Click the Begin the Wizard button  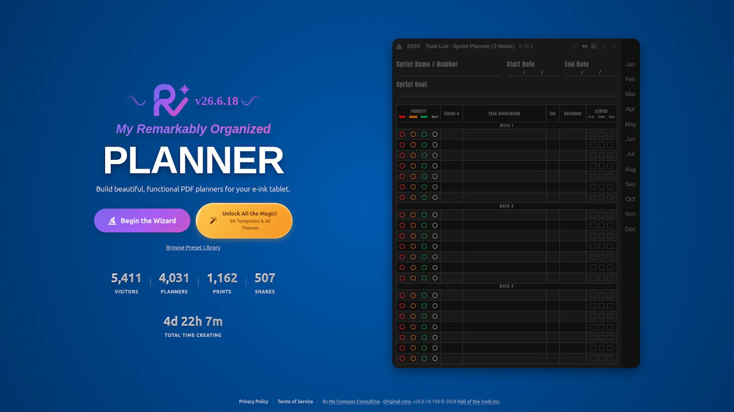(142, 221)
